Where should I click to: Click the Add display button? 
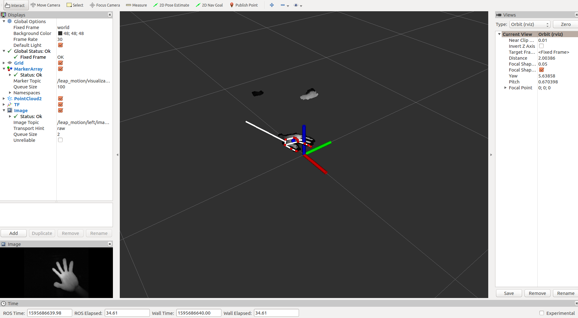pos(13,233)
